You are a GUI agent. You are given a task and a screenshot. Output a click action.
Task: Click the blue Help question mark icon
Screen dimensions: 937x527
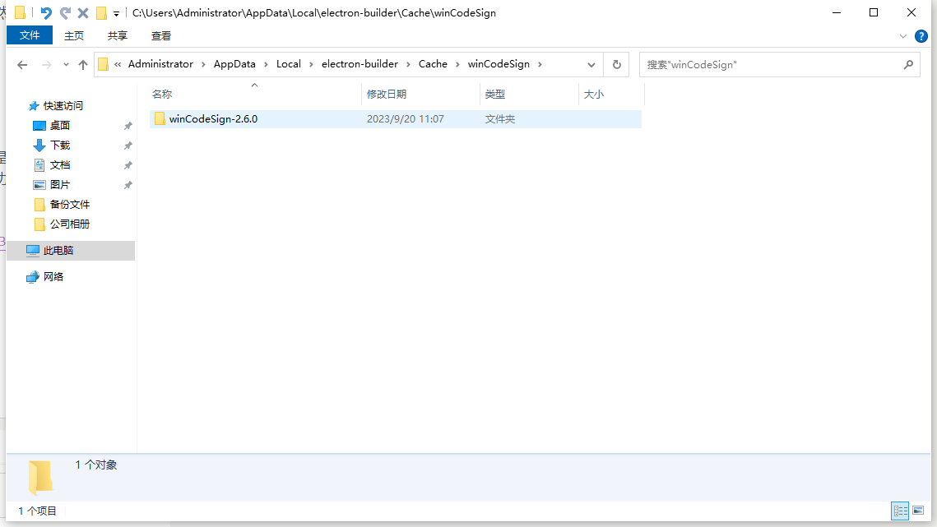coord(921,36)
